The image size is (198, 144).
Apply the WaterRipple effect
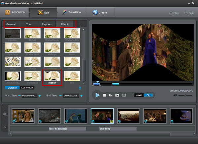coord(52,33)
